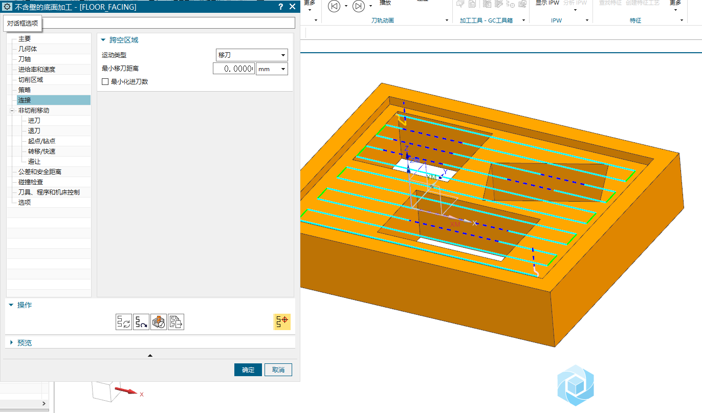Viewport: 702px width, 413px height.
Task: Click 创建特征工艺 in the ribbon
Action: click(643, 3)
